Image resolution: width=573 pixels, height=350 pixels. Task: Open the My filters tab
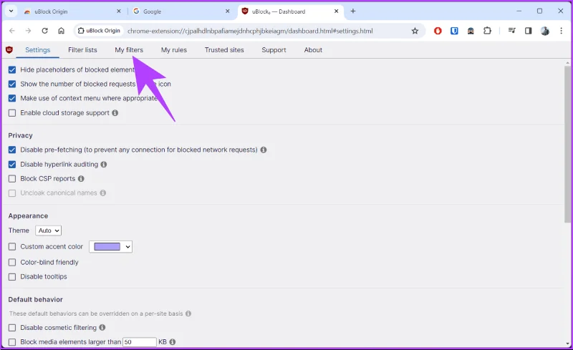pos(129,50)
